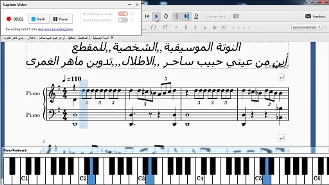Select the Arabic score title text
Screen dimensions: 329x185
157,55
